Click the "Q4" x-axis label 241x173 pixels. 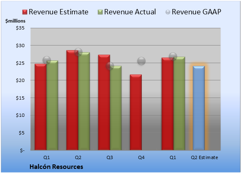point(141,157)
